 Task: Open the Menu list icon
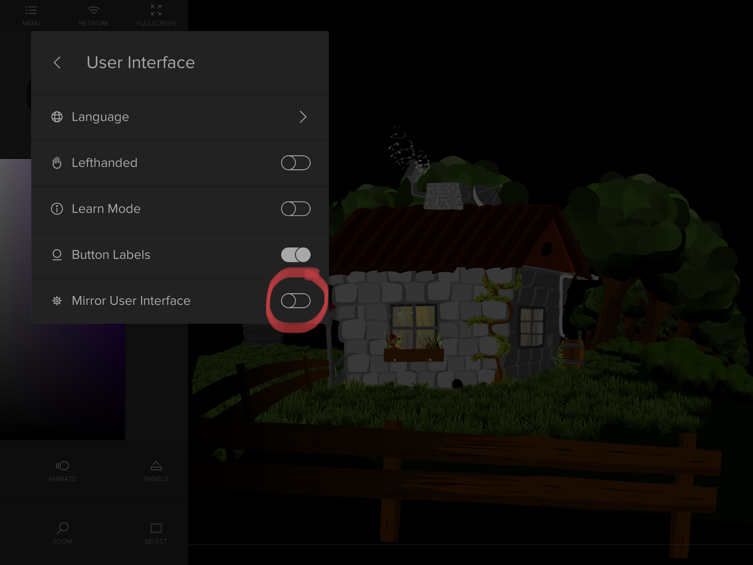(x=31, y=10)
